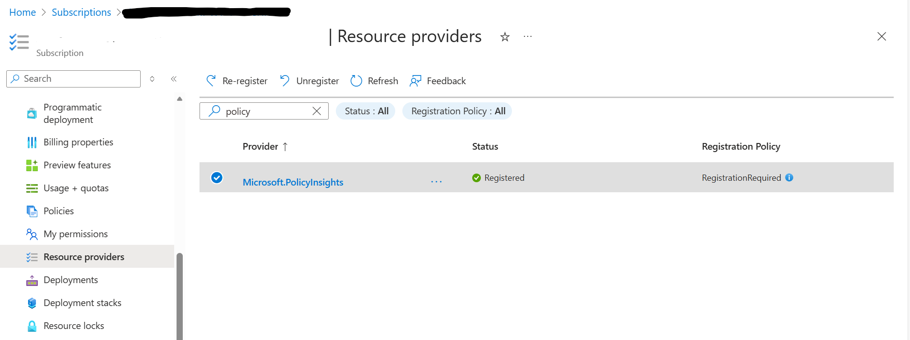Click the sidebar Search field
Viewport: 910px width, 340px height.
pos(74,79)
